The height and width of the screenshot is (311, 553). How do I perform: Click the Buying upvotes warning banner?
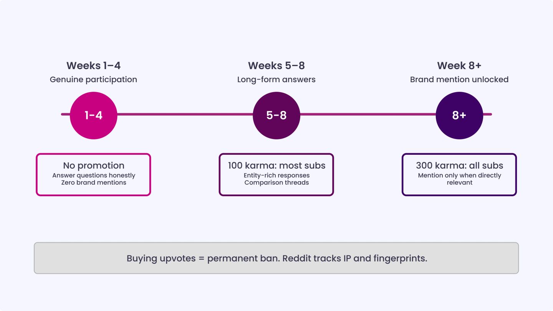tap(276, 258)
